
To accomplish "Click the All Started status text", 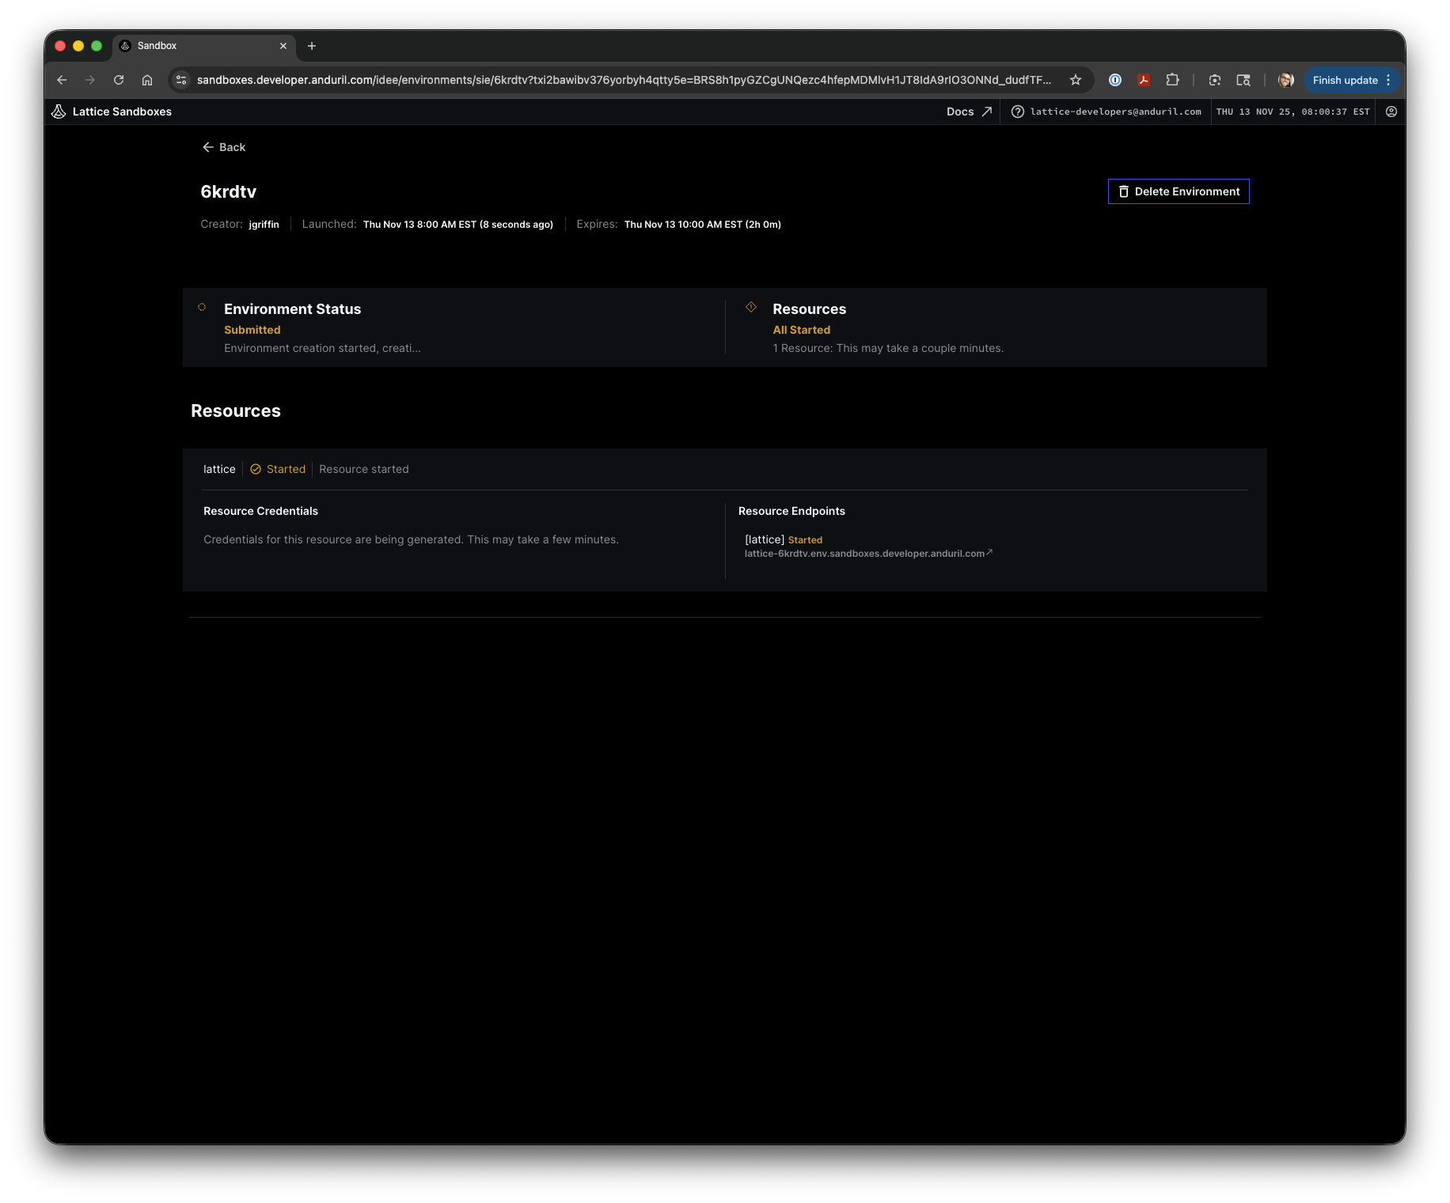I will click(801, 330).
